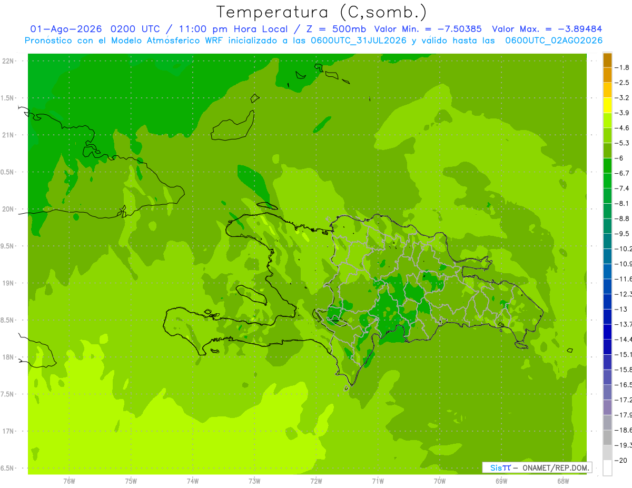
Task: Select the '8.5N' latitude tick label
Action: click(x=8, y=320)
